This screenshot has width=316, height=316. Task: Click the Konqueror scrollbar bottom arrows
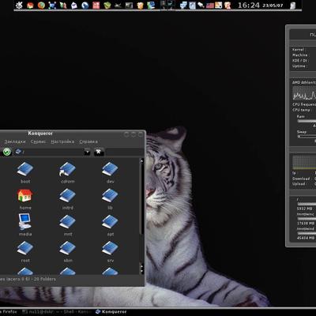(141, 269)
